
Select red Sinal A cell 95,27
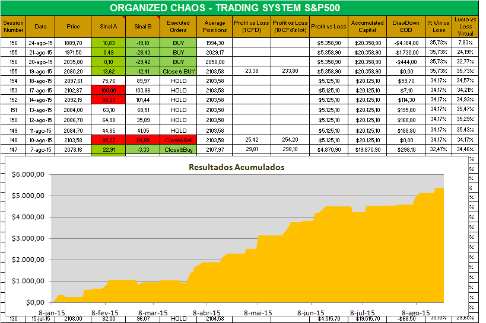coord(109,140)
